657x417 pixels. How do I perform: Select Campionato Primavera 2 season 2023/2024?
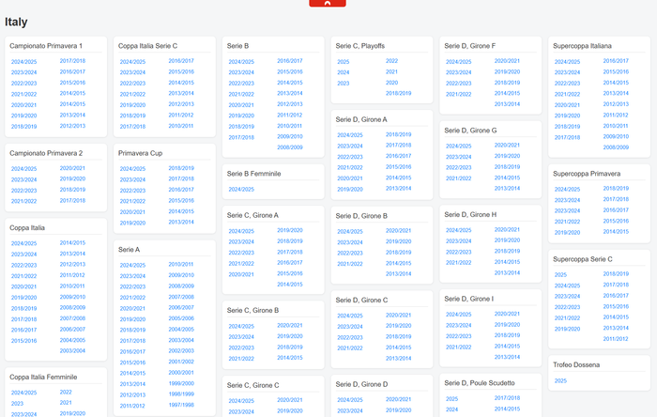[23, 179]
